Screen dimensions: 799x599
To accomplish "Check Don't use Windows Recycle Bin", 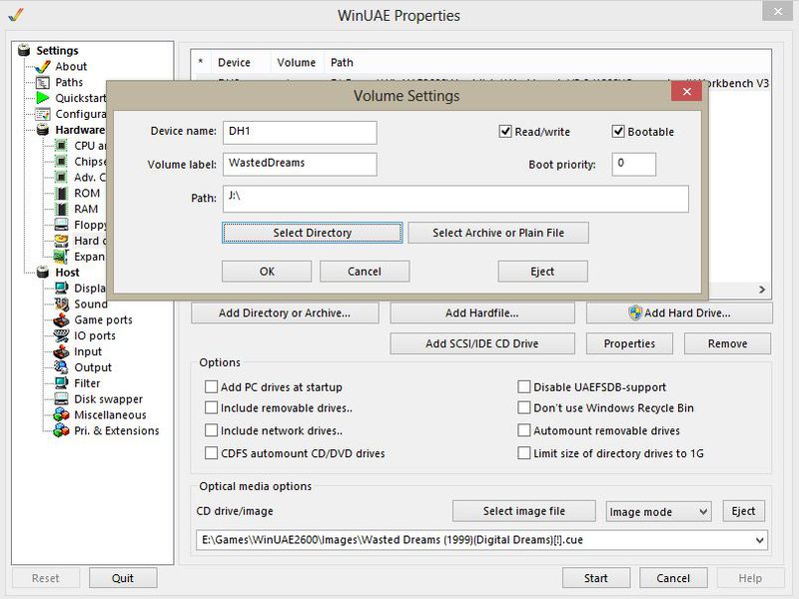I will point(523,408).
